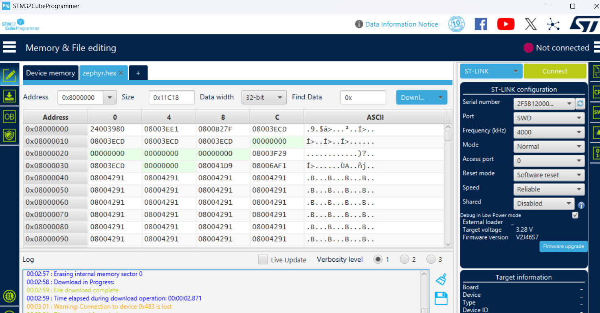Open the Option Bytes (OB) panel
Screen dimensions: 600x313
click(x=9, y=116)
